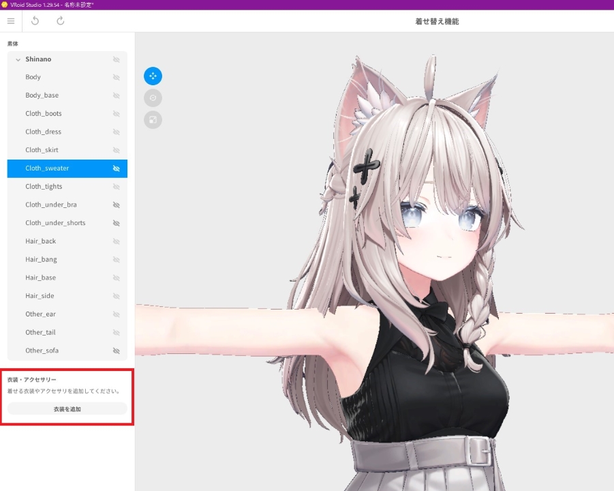Image resolution: width=614 pixels, height=491 pixels.
Task: Show the hidden Other_sofa item
Action: click(117, 351)
